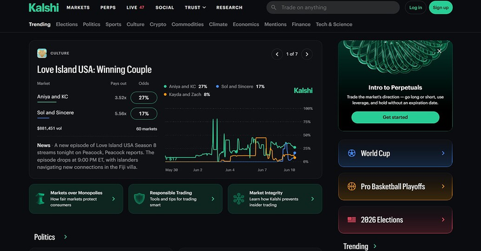
Task: Click the 17% odds button
Action: [144, 113]
